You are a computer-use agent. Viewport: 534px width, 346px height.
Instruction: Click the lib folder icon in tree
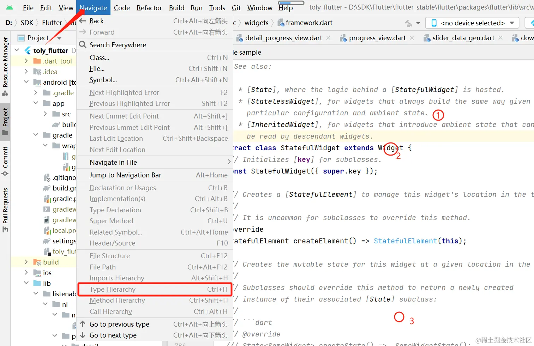[37, 283]
